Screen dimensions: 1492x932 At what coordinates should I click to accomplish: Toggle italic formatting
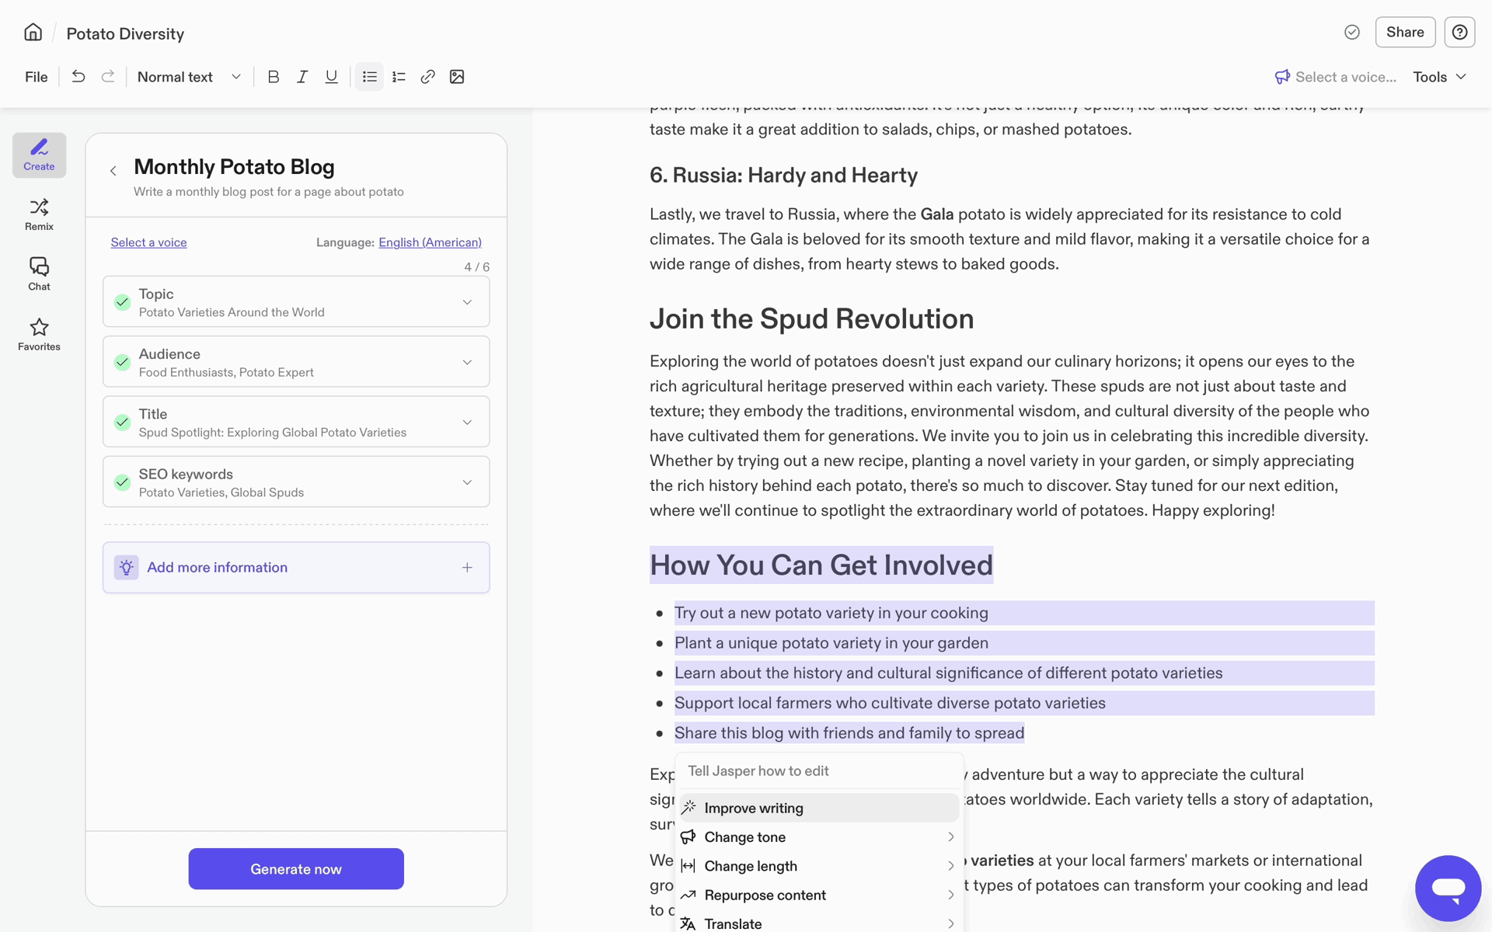point(302,77)
